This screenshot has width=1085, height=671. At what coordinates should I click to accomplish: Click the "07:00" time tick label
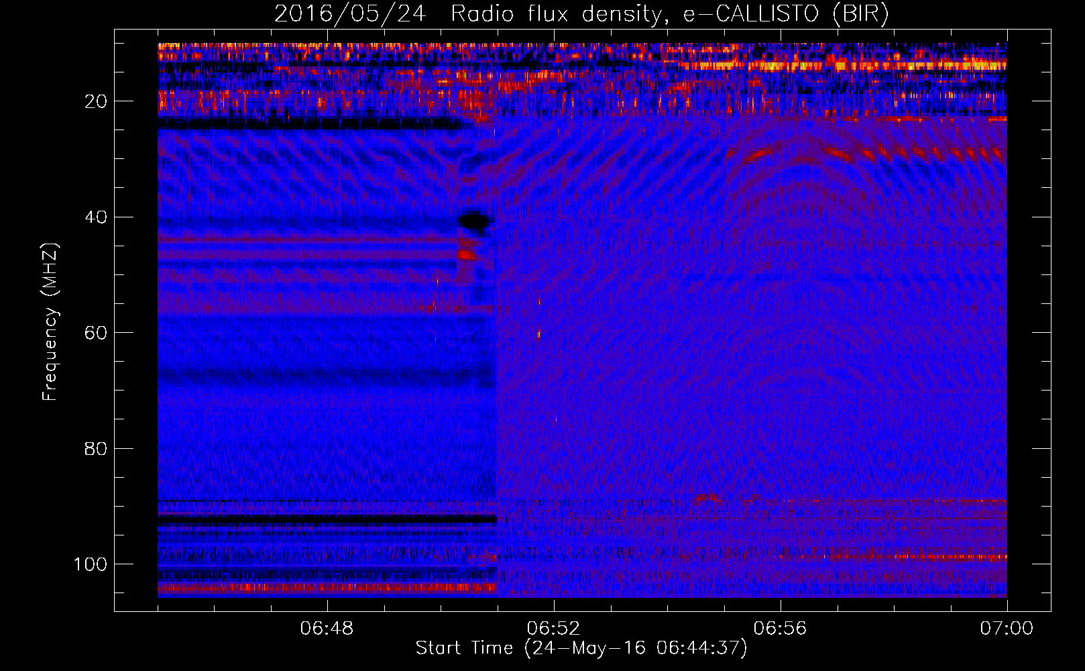(x=1007, y=629)
